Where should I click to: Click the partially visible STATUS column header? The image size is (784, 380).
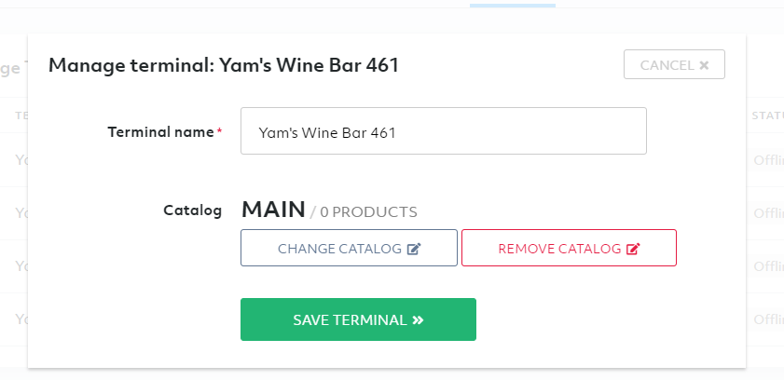[768, 115]
